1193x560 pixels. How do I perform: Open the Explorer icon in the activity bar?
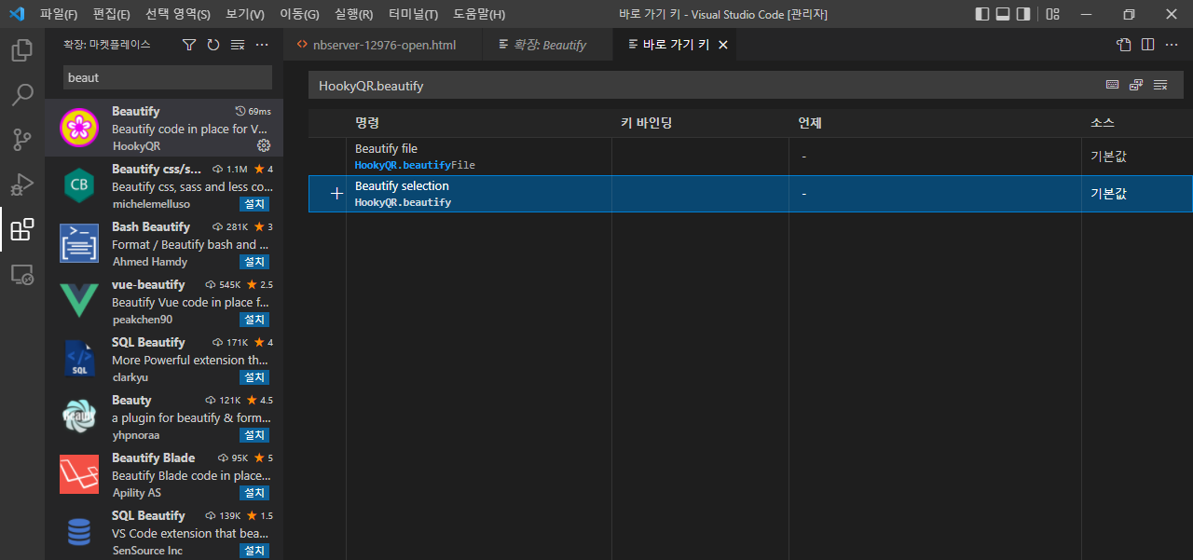(22, 49)
